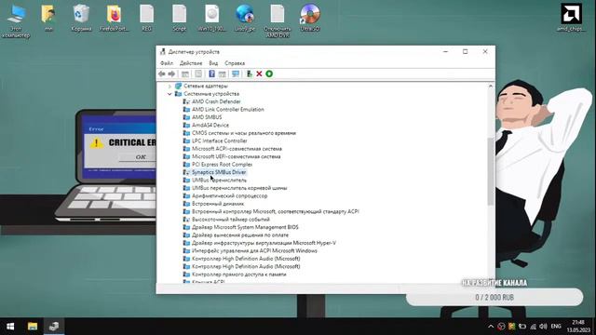Open the Действие menu
Image resolution: width=596 pixels, height=335 pixels.
pos(191,63)
